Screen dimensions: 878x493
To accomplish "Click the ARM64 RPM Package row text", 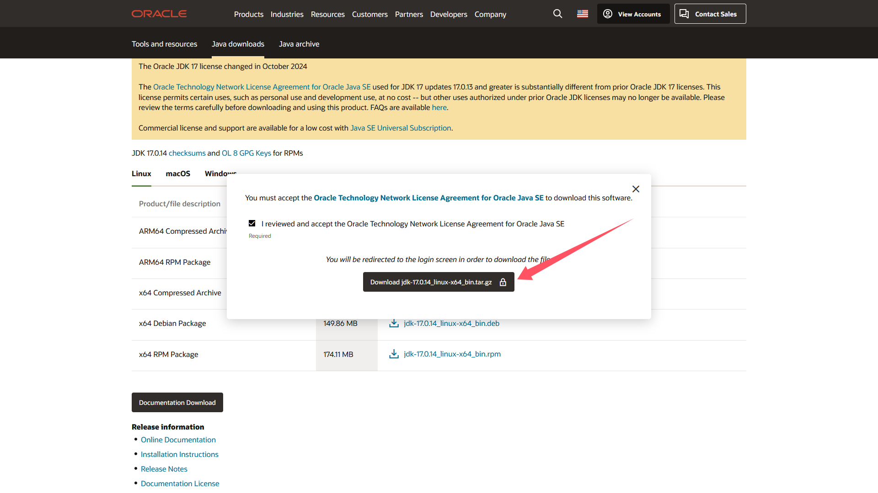I will point(175,262).
